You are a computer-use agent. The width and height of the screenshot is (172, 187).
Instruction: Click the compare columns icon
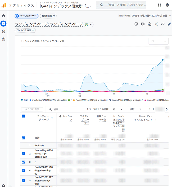pos(143,24)
